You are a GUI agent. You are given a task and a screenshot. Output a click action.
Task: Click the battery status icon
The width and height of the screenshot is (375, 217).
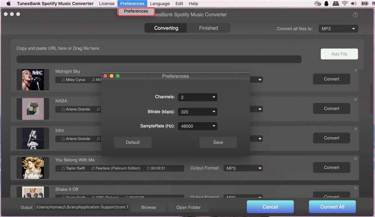click(364, 4)
